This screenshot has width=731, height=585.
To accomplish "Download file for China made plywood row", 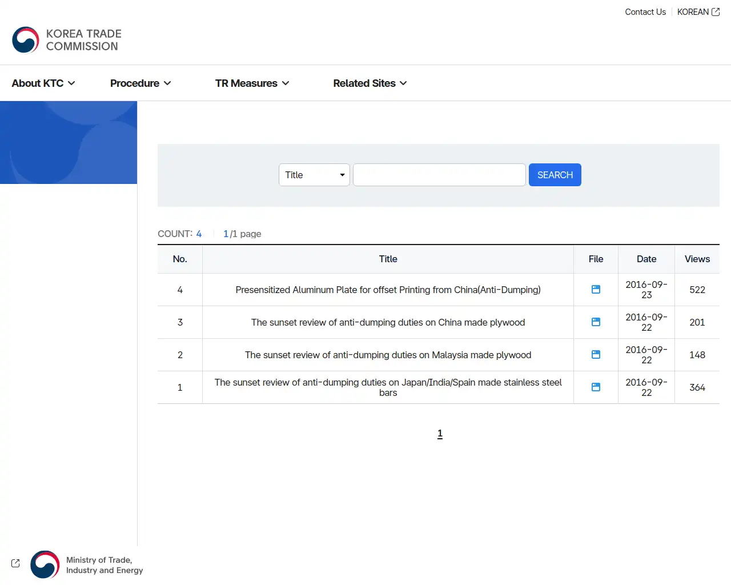I will click(596, 322).
